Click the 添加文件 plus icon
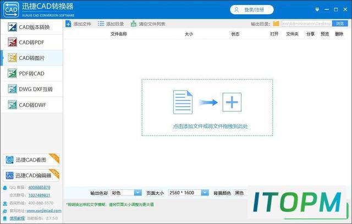This screenshot has width=352, height=224. [68, 24]
